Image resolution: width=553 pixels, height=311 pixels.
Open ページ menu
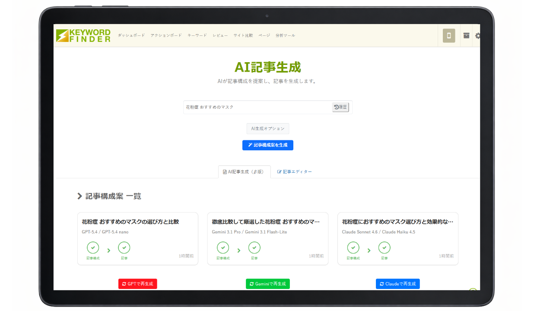(264, 35)
